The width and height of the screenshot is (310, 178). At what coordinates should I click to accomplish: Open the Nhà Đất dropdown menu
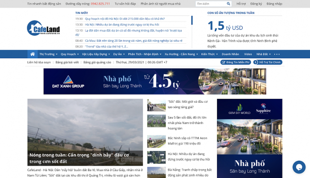(x=263, y=54)
